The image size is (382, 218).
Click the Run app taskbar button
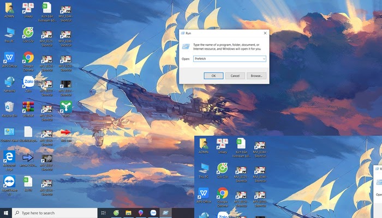coord(166,213)
